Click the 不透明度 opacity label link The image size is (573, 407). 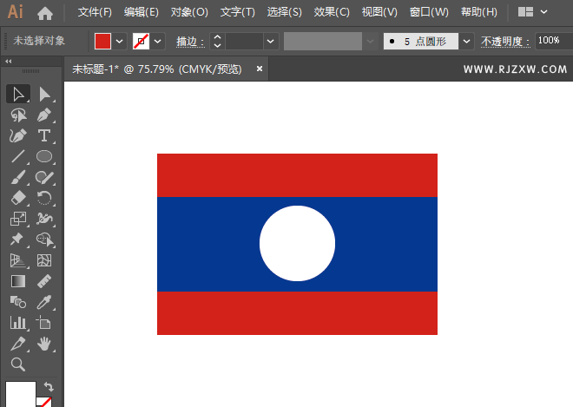(x=505, y=42)
